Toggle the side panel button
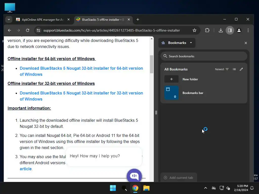This screenshot has width=259, height=194. pos(230,30)
